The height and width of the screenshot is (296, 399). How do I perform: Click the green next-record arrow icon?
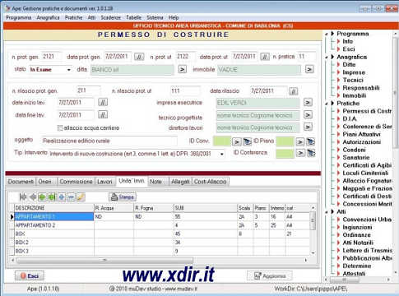tap(42, 197)
